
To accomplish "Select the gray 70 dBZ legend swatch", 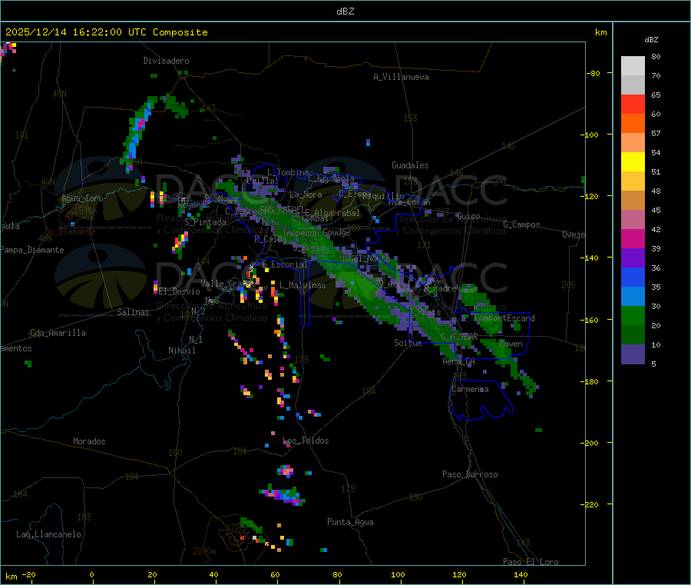I will (633, 85).
